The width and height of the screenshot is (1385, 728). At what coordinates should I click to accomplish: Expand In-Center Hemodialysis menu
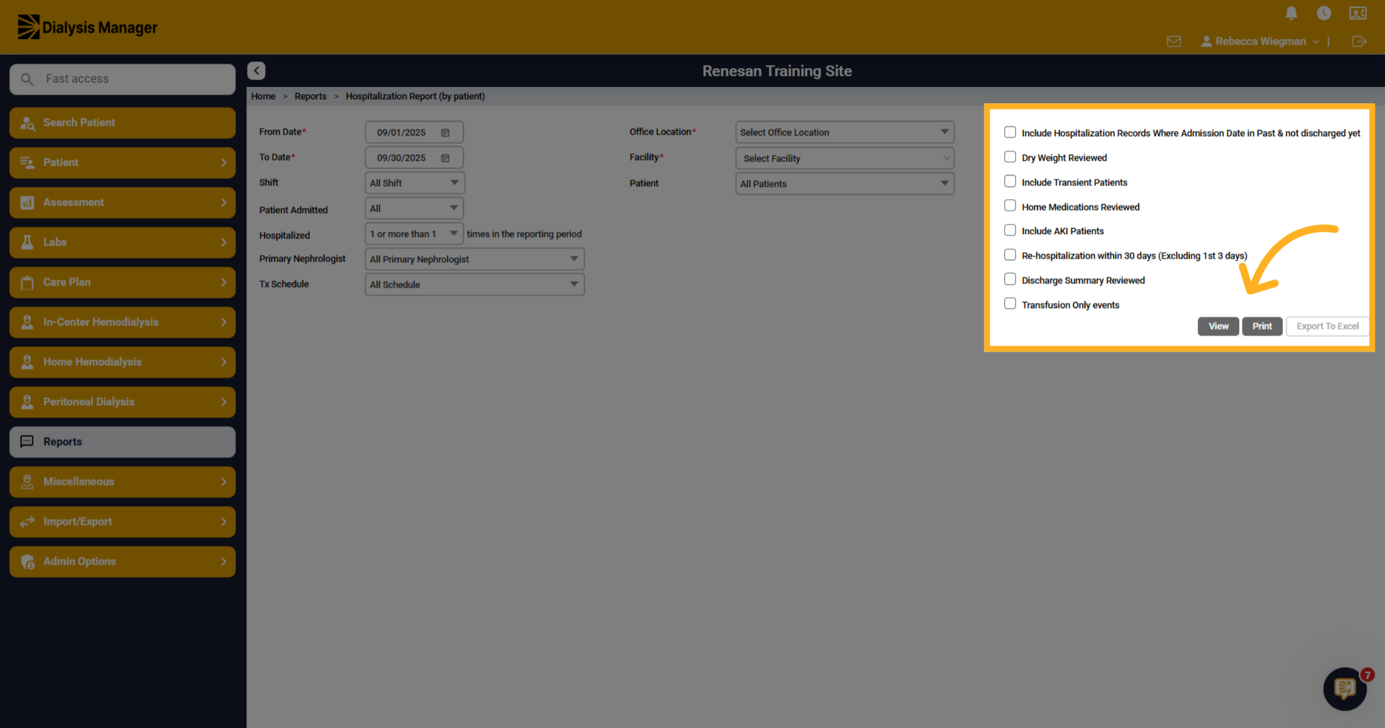pos(122,322)
